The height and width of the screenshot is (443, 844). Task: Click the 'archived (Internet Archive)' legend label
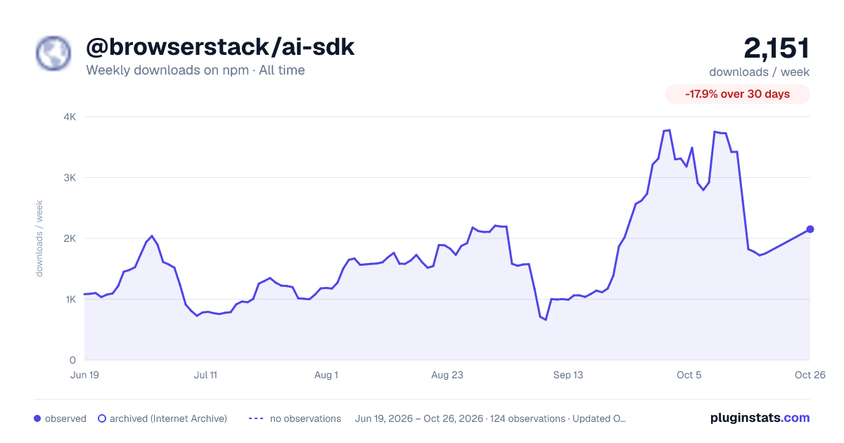tap(169, 418)
